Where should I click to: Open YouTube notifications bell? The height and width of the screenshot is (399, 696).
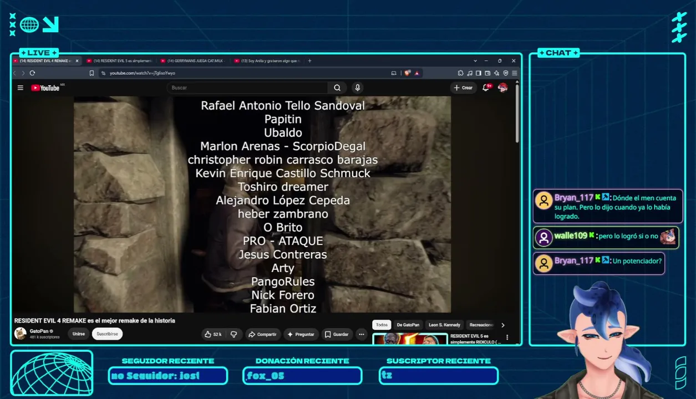tap(486, 88)
